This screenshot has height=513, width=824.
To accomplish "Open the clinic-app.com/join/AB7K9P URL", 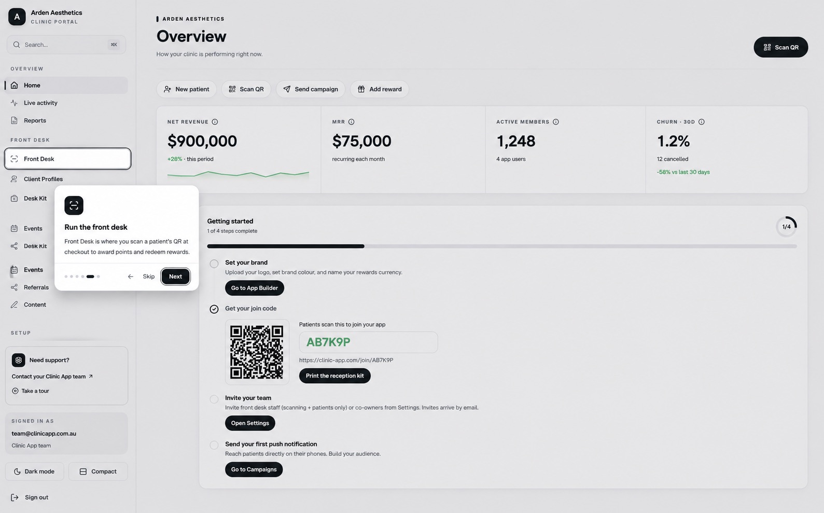I will pos(346,360).
